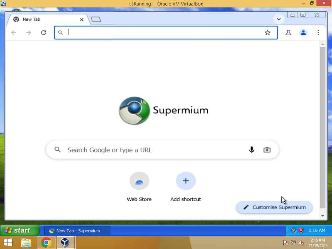The height and width of the screenshot is (249, 332).
Task: Open the XP start menu
Action: click(x=20, y=231)
